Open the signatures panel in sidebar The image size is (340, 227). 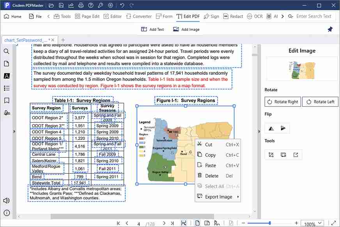coord(7,113)
